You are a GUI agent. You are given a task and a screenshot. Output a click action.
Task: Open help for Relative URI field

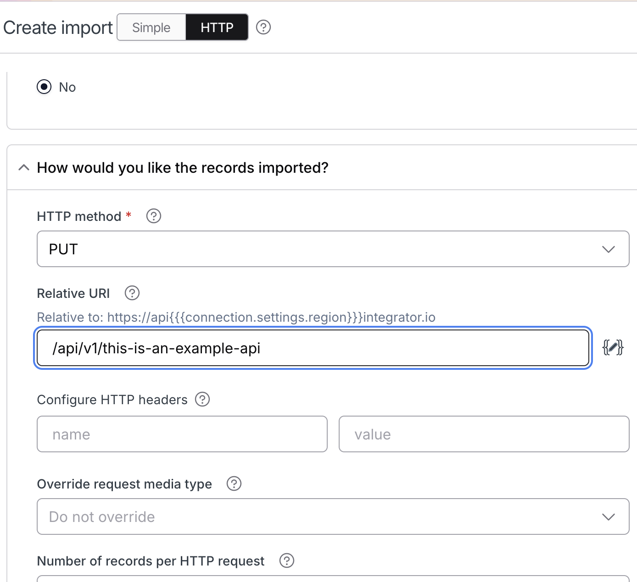click(x=132, y=293)
